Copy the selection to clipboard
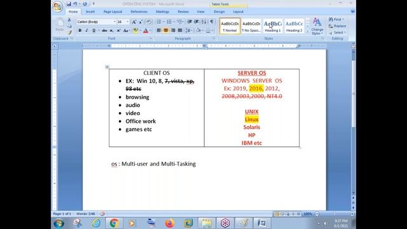The image size is (407, 229). (69, 26)
